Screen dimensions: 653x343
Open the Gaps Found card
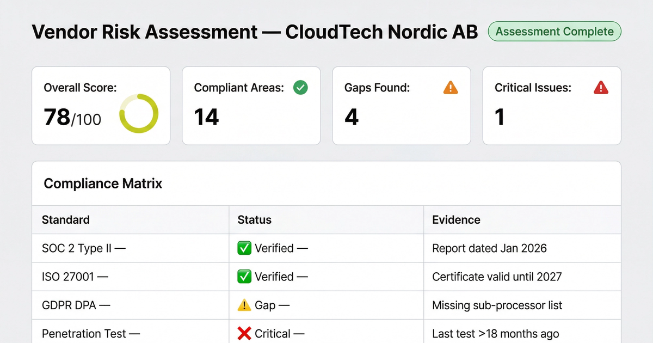[x=401, y=106]
